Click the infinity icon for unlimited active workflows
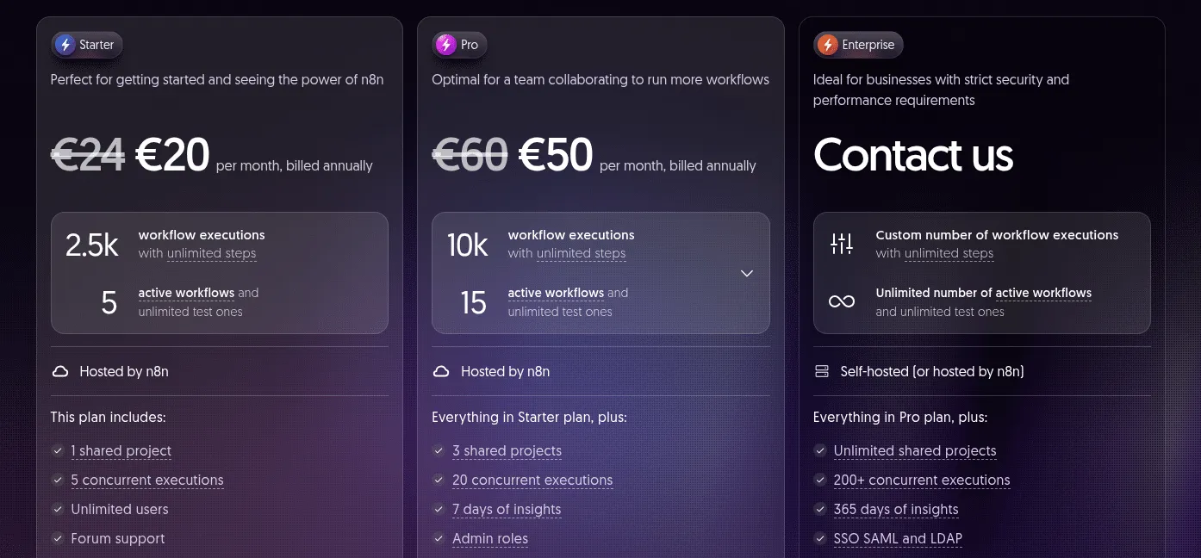This screenshot has height=558, width=1201. [842, 301]
